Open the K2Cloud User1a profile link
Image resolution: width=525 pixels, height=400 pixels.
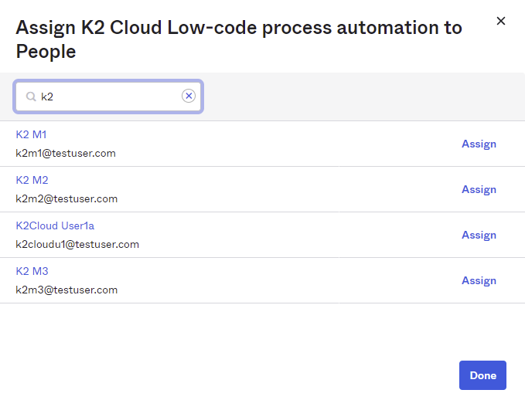pyautogui.click(x=55, y=225)
